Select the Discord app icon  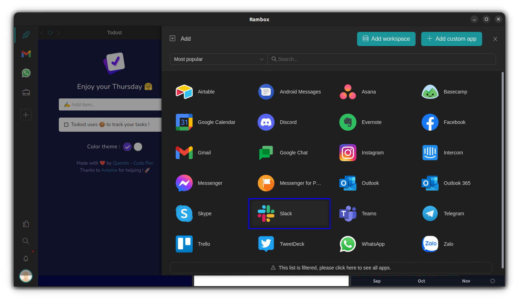[266, 122]
